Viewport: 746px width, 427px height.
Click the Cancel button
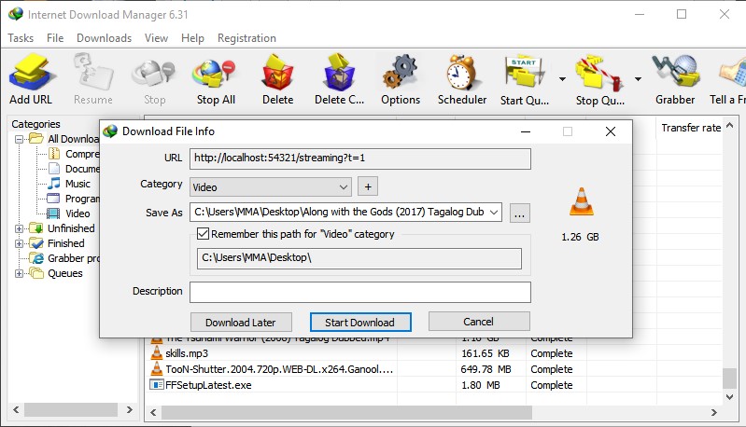tap(479, 322)
